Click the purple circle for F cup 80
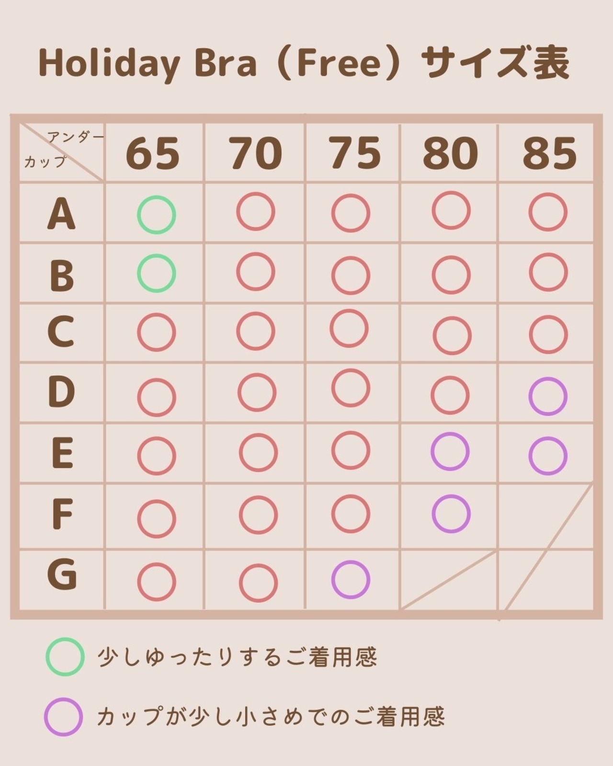 pyautogui.click(x=451, y=514)
